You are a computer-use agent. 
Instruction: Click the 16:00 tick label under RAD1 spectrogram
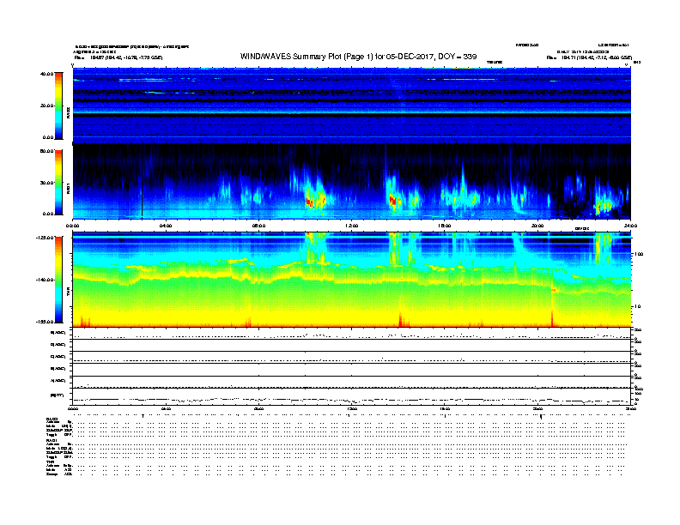coord(445,226)
